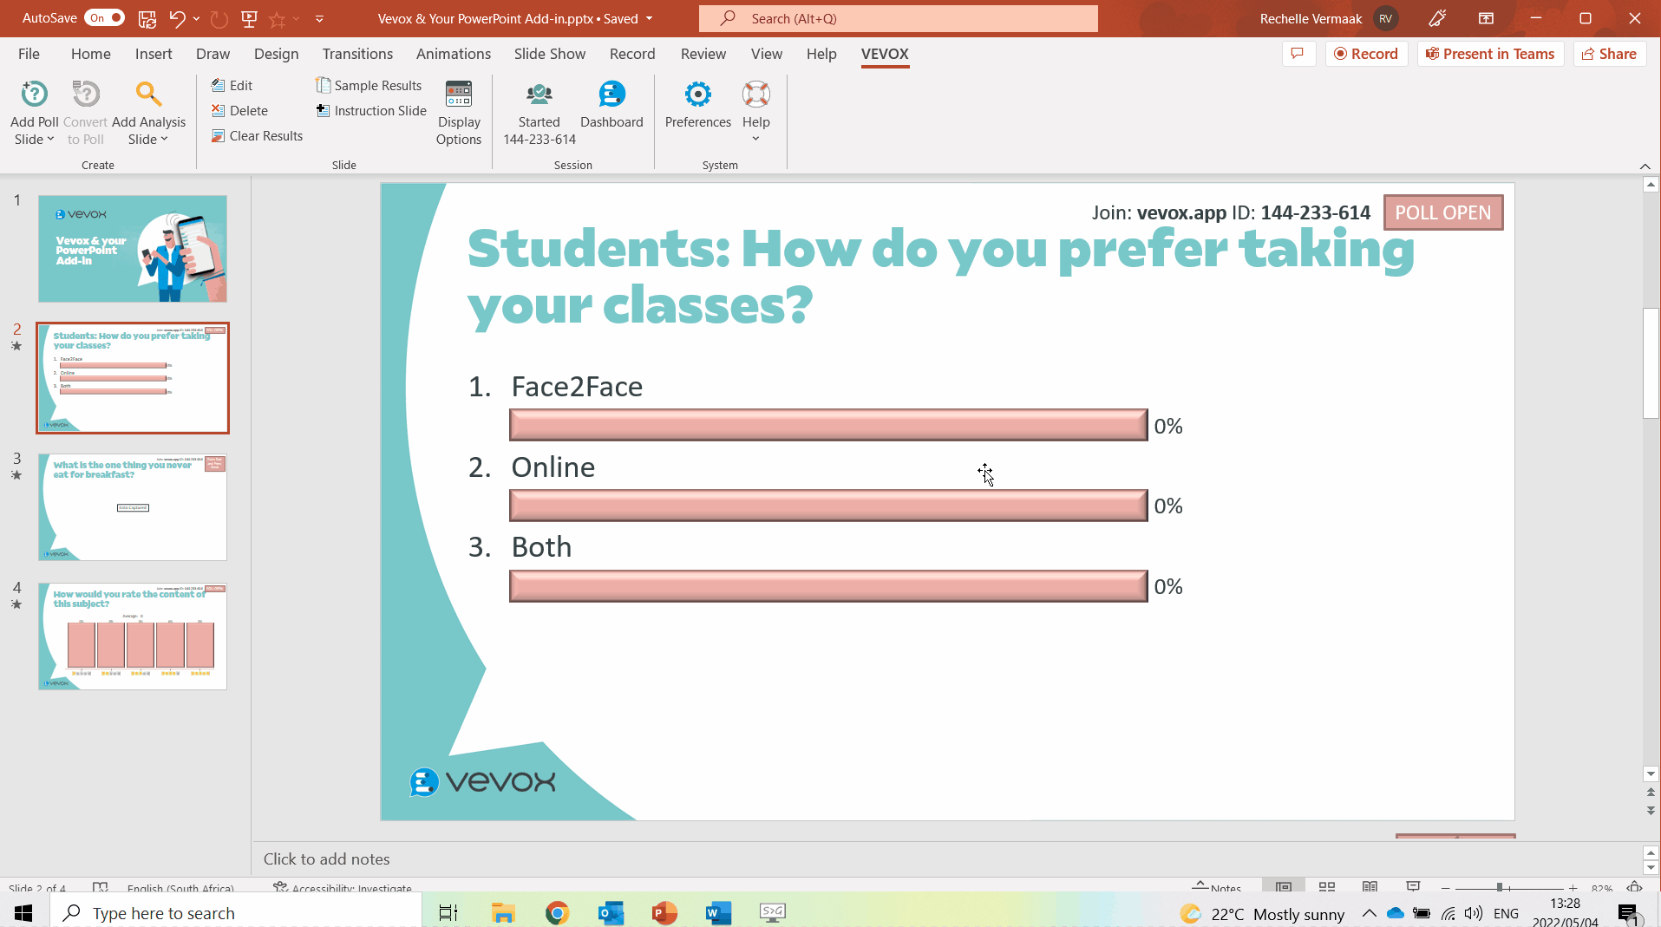Toggle Normal view button in status bar

(x=1283, y=887)
